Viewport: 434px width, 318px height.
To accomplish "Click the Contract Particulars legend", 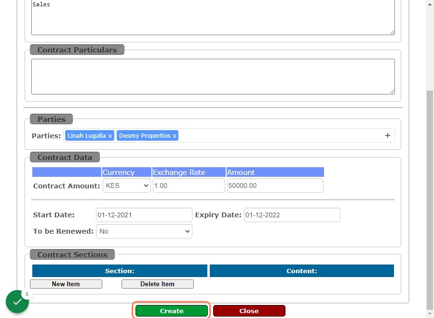I will click(x=77, y=50).
